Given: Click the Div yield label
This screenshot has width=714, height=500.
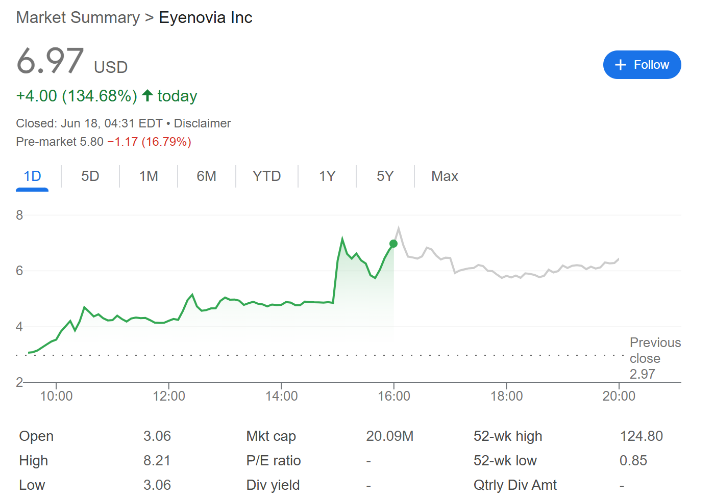Looking at the screenshot, I should pyautogui.click(x=273, y=485).
